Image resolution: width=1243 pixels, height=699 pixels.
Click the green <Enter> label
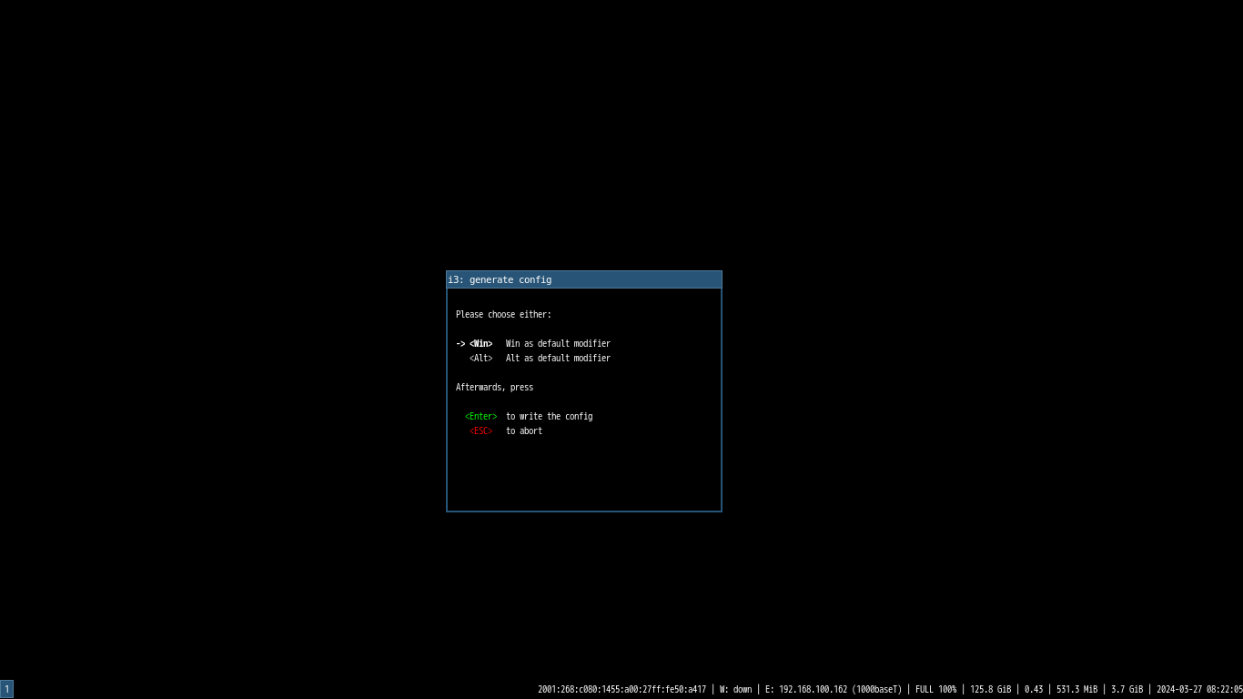(x=480, y=417)
